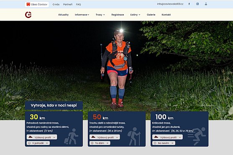This screenshot has width=233, height=155.
Task: Click the mountain icon in 50 km card
Action: point(93,137)
